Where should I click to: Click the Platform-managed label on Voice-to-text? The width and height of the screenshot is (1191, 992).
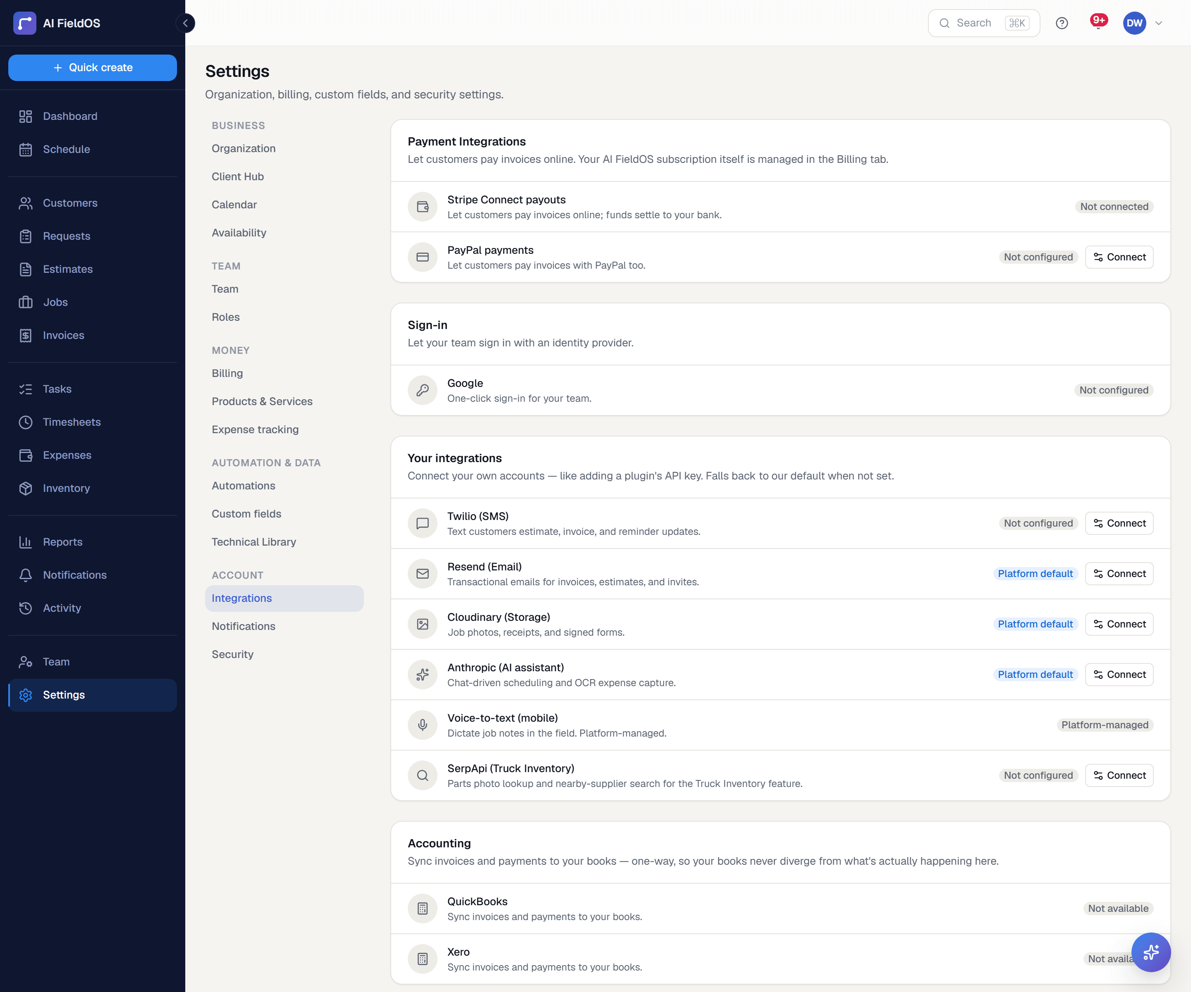pos(1105,725)
